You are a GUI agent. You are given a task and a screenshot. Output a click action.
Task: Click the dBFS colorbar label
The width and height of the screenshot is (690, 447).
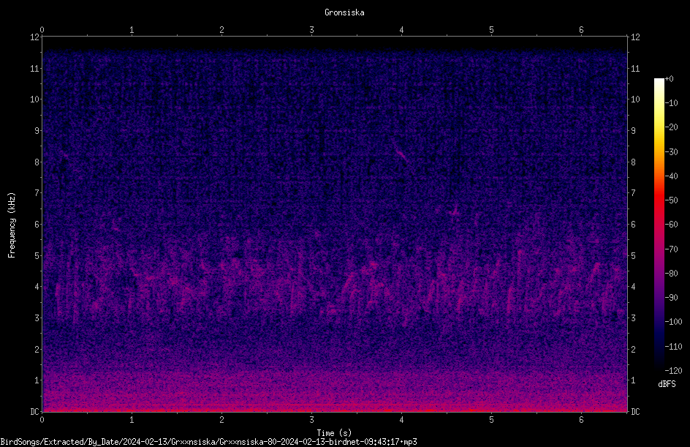point(667,384)
